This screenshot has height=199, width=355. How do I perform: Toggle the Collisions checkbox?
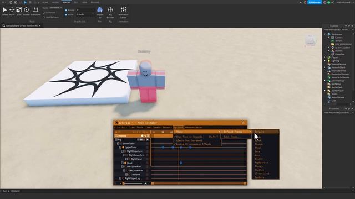click(x=44, y=13)
